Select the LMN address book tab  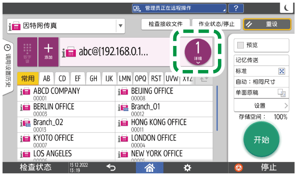(x=125, y=79)
